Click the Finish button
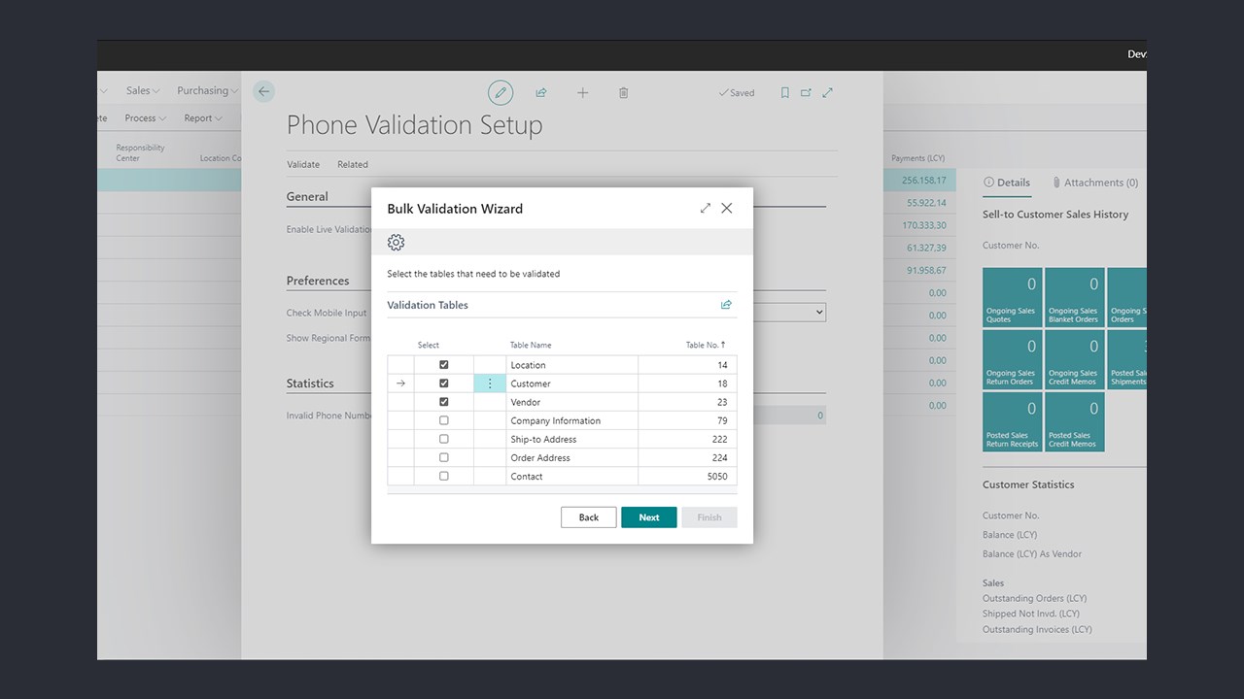This screenshot has height=699, width=1244. point(709,517)
